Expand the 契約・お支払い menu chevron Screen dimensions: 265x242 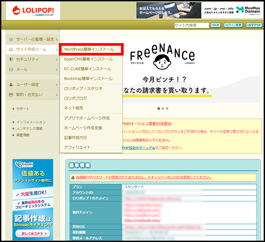56,95
